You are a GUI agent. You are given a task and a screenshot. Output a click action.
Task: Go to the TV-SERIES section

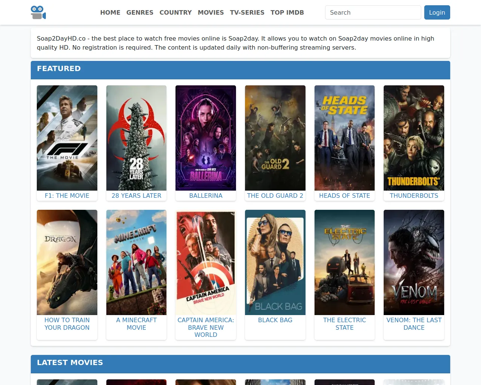pos(247,12)
